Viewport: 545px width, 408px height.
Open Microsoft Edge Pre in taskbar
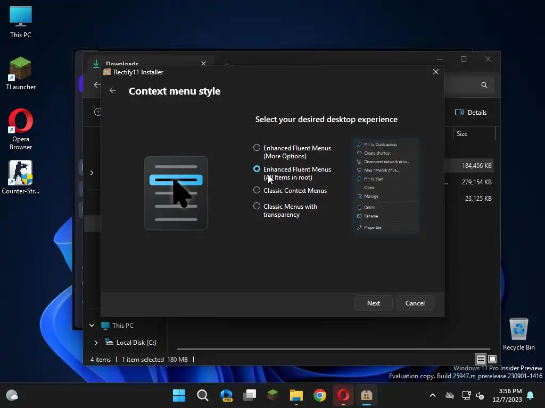pyautogui.click(x=226, y=395)
